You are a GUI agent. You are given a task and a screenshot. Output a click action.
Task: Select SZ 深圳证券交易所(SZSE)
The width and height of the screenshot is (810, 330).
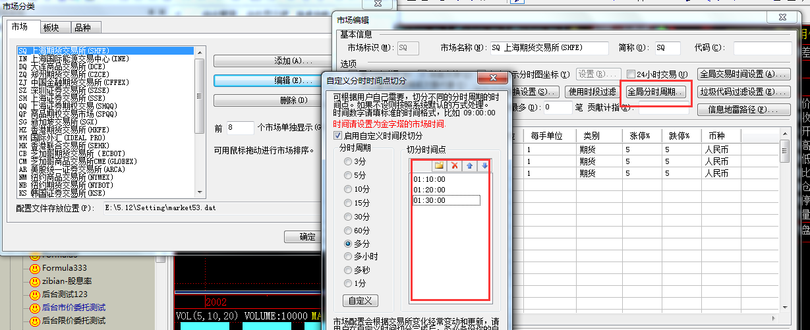point(105,90)
